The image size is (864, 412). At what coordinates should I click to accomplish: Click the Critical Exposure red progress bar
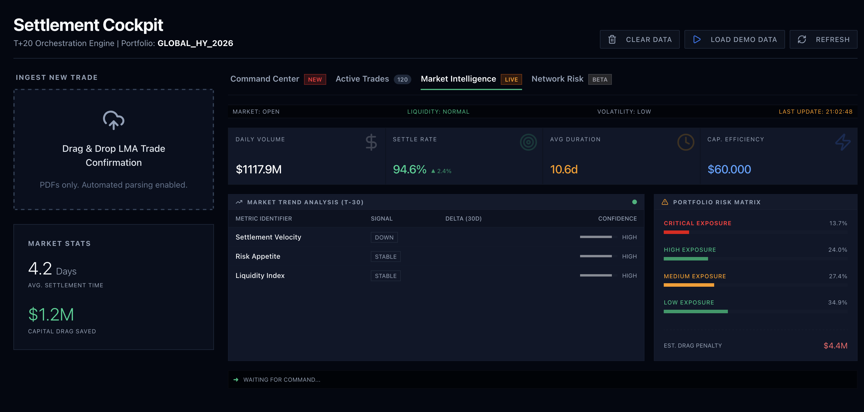click(x=676, y=232)
